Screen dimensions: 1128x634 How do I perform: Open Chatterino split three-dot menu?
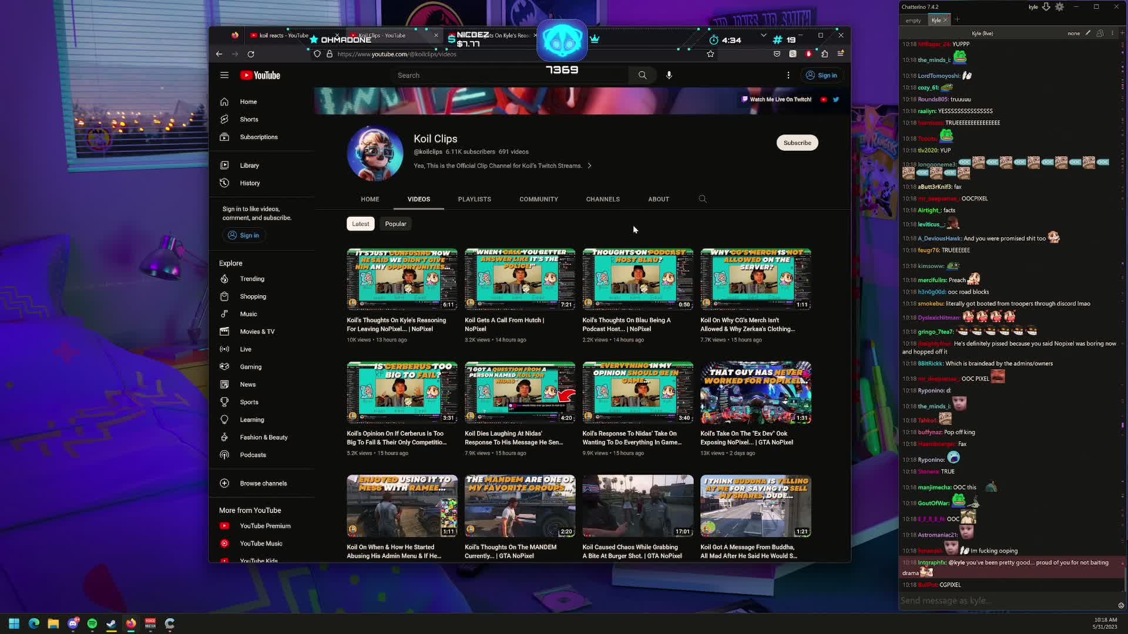coord(1112,33)
